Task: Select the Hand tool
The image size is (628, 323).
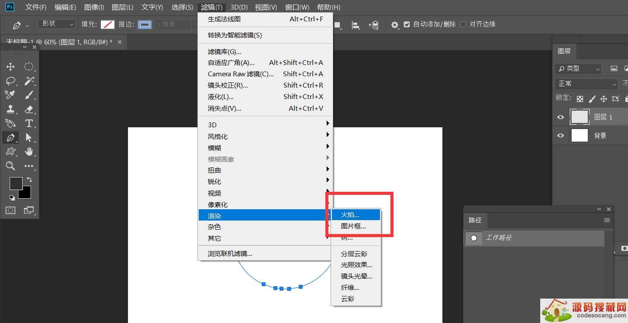Action: (29, 152)
